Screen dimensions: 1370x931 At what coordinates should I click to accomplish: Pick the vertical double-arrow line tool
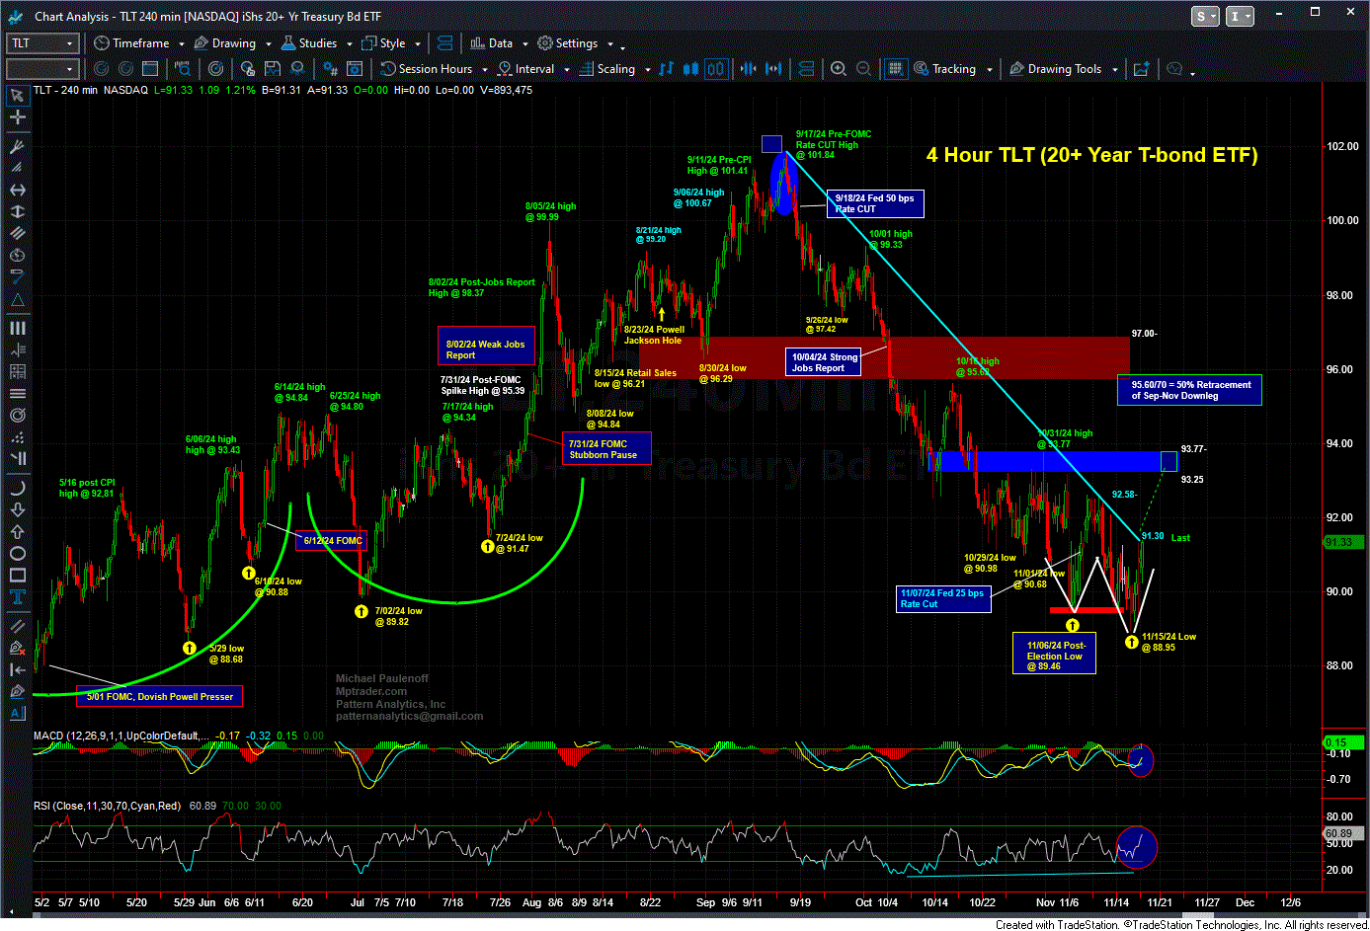[17, 211]
